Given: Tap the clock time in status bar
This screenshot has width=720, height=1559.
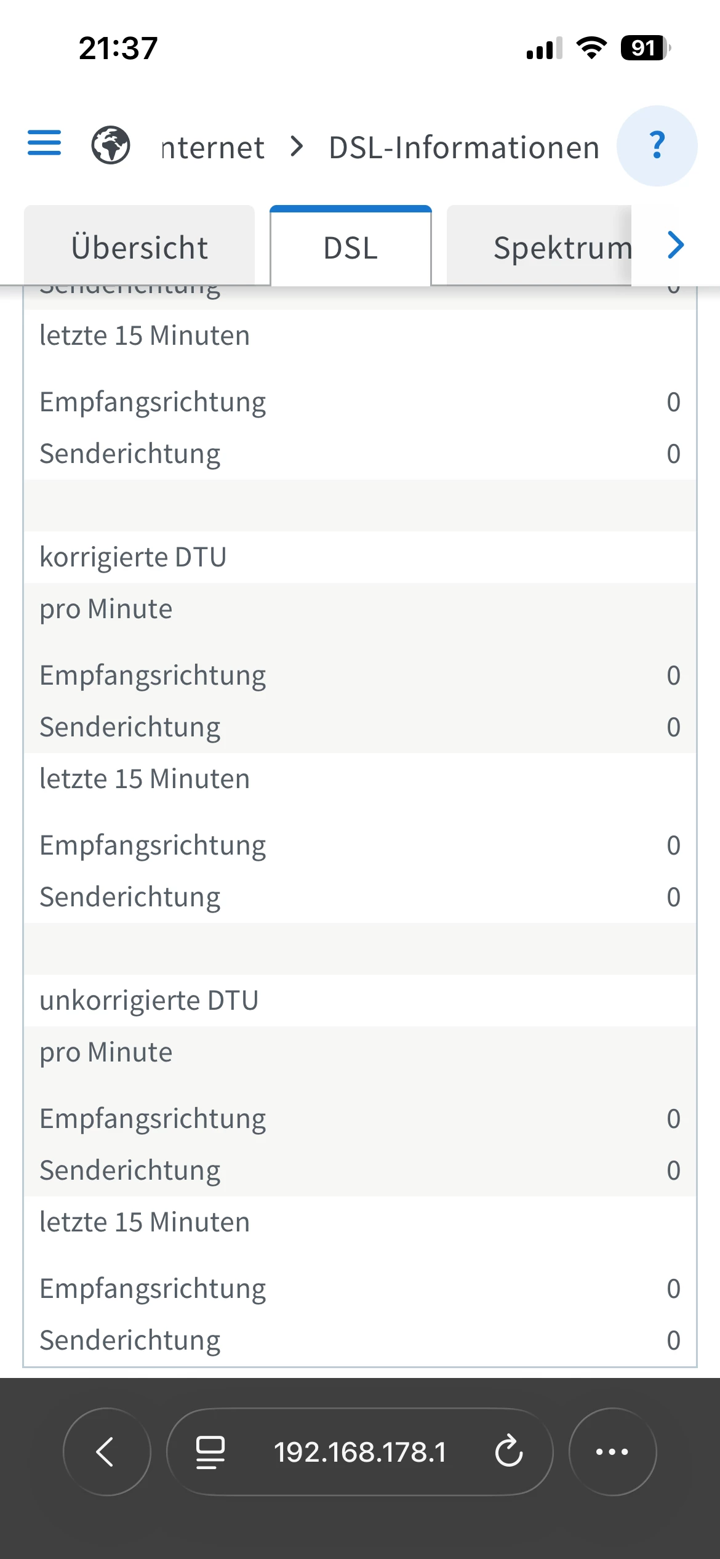Looking at the screenshot, I should coord(118,48).
